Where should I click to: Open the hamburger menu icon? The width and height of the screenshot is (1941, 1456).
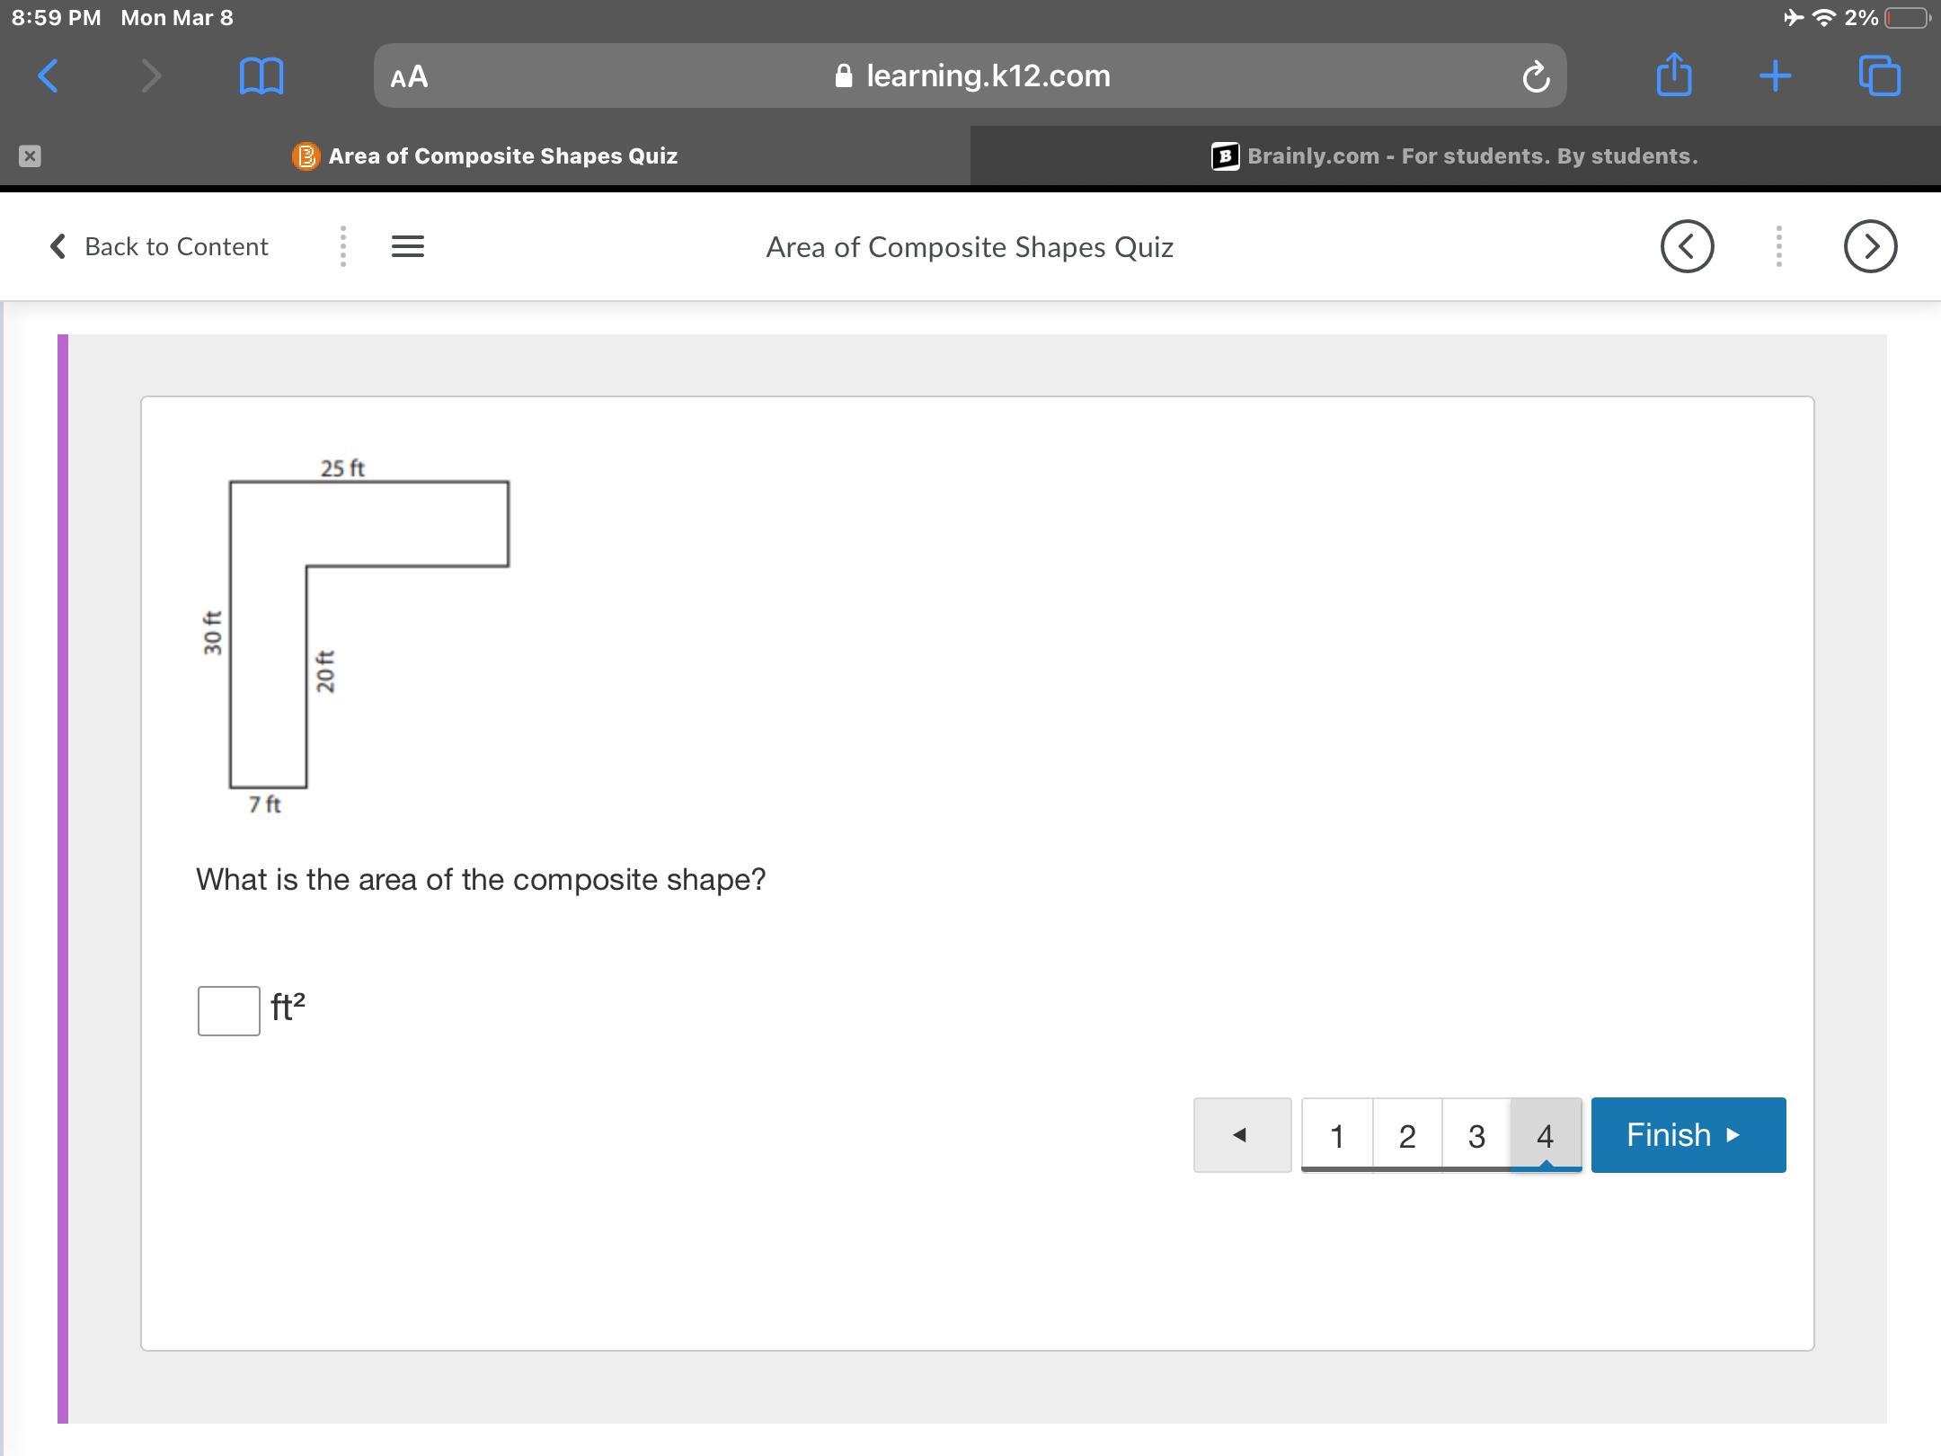click(x=408, y=246)
